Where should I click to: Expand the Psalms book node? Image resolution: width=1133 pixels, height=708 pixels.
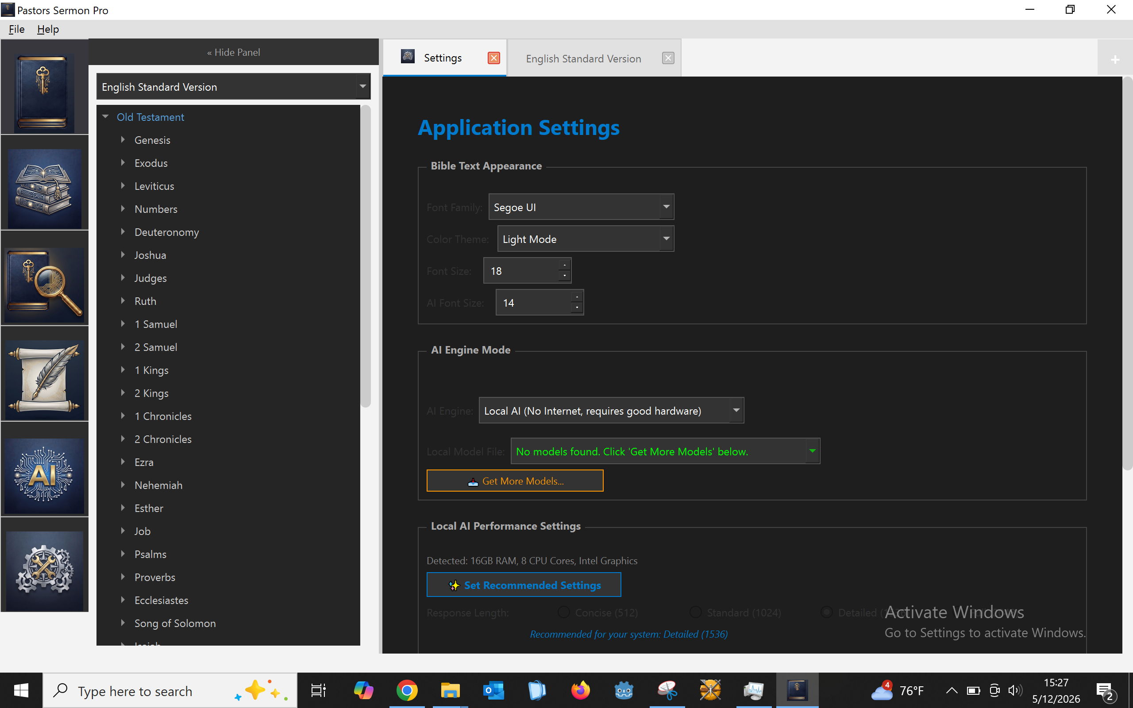click(123, 554)
